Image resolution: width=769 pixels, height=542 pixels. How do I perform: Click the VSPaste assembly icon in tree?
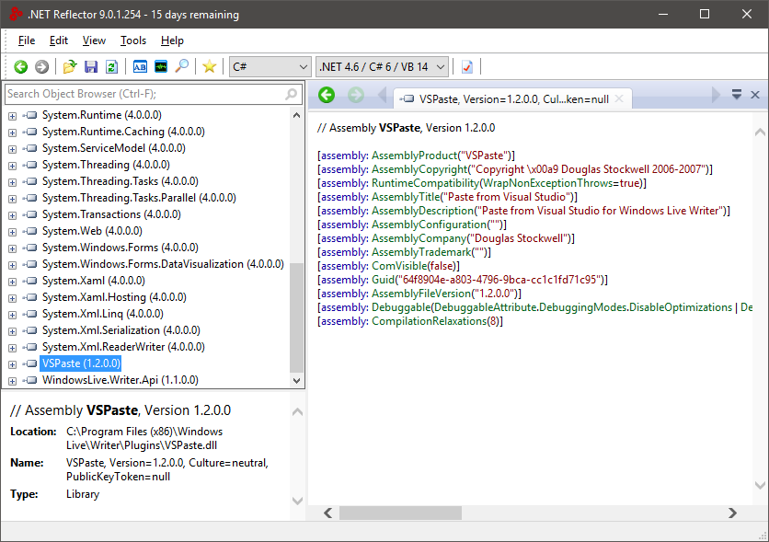click(x=30, y=363)
